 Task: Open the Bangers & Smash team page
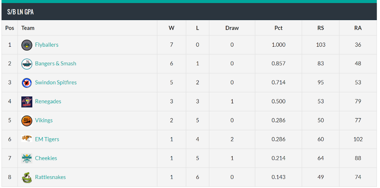tap(56, 63)
